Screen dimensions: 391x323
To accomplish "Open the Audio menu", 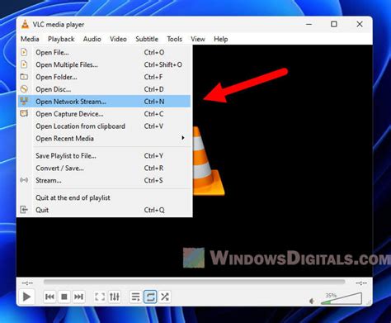I will (92, 39).
